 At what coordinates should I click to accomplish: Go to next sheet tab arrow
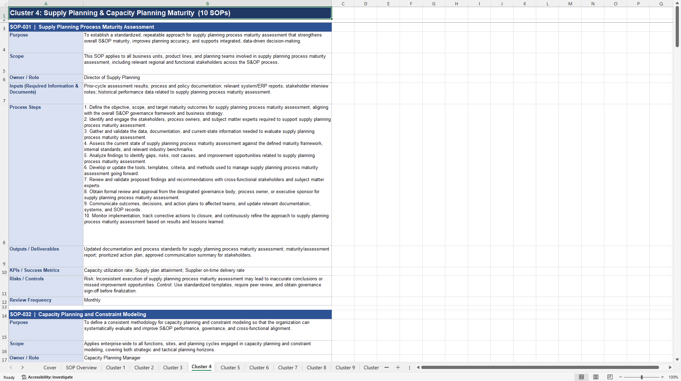[22, 368]
